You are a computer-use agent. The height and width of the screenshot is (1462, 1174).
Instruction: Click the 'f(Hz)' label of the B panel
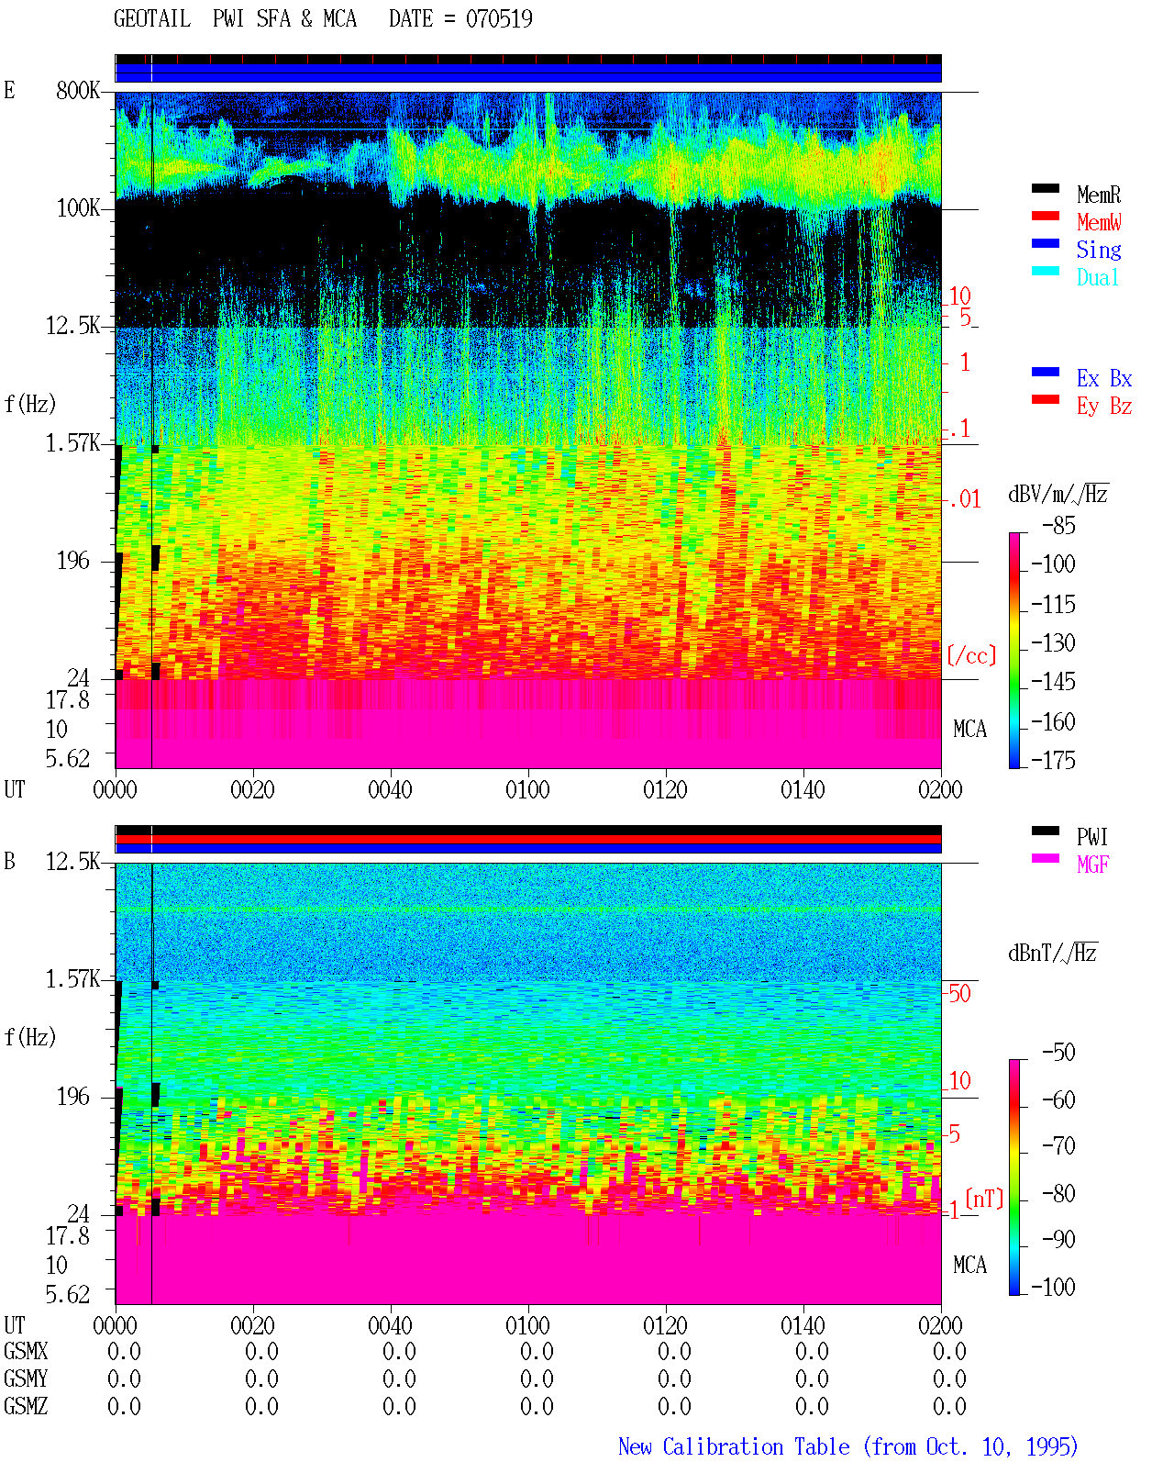pos(30,1037)
